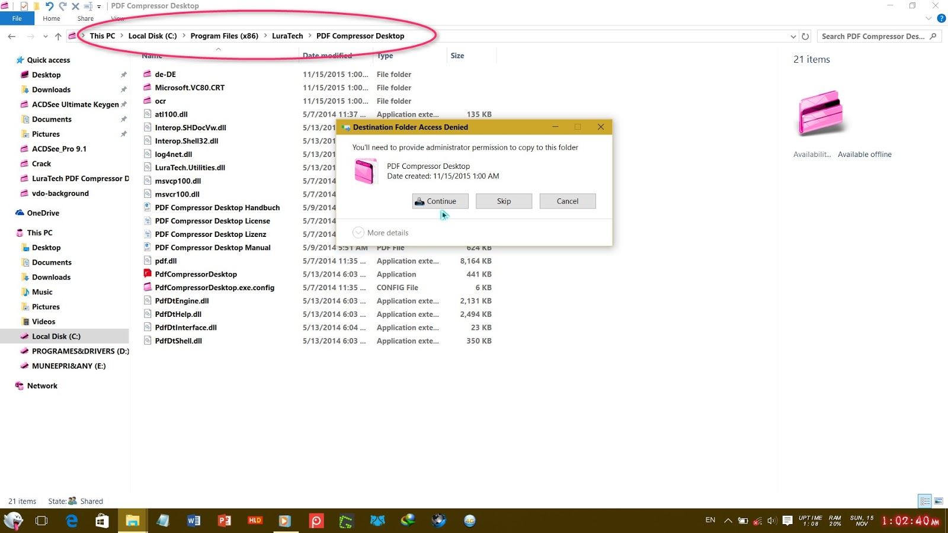Viewport: 948px width, 533px height.
Task: Mute audio via the speaker icon in system tray
Action: click(x=773, y=521)
